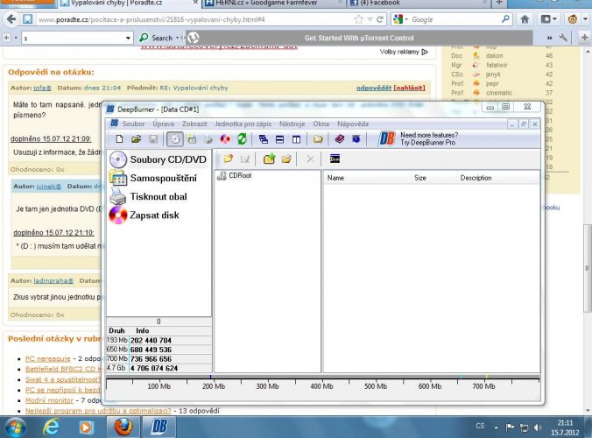Click the yellow folder explorer toolbar icon
The image size is (592, 438).
pyautogui.click(x=318, y=139)
